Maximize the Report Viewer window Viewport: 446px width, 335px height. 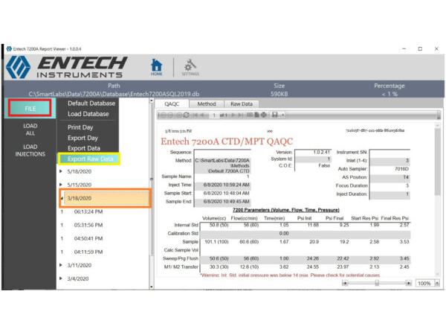pos(420,48)
